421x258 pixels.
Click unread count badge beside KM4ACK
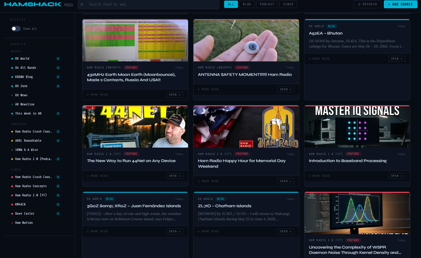58,205
